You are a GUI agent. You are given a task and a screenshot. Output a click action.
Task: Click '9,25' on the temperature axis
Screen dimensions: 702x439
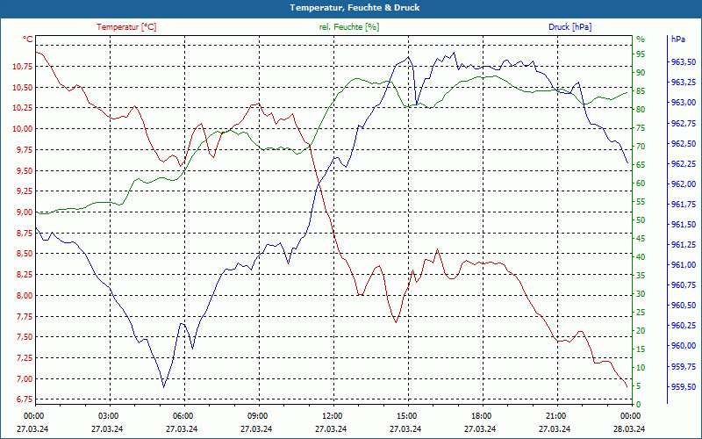(25, 191)
